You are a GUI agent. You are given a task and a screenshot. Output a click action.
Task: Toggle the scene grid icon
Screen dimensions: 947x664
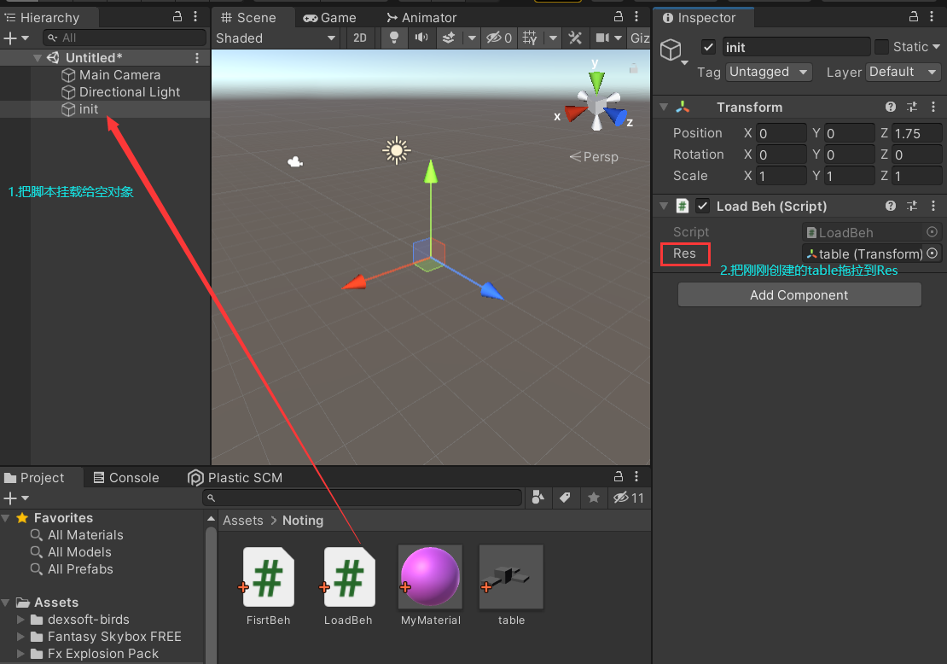click(x=530, y=38)
